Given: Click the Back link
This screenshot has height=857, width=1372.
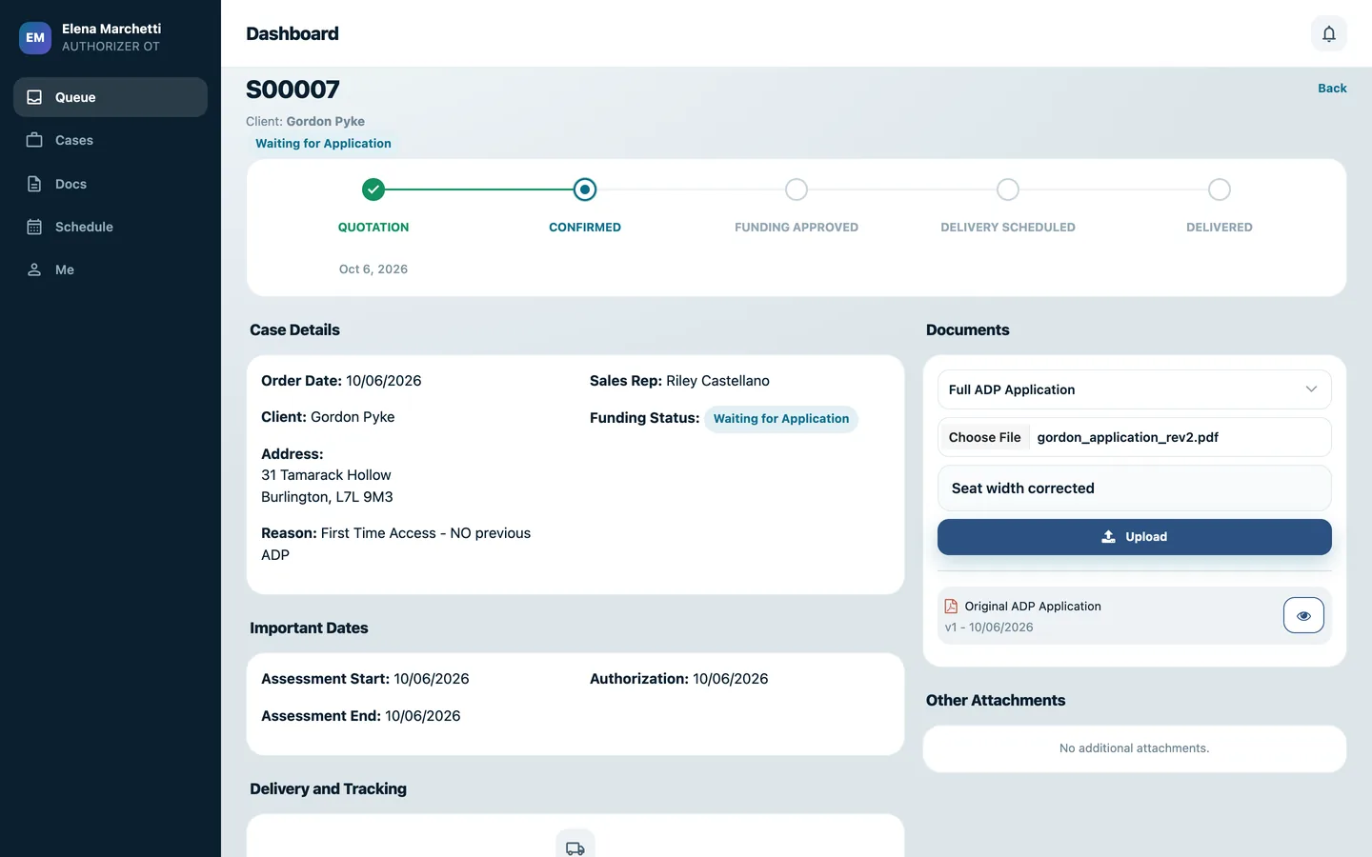Looking at the screenshot, I should click(1332, 88).
